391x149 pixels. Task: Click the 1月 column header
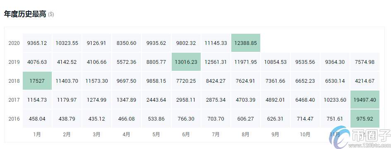(37, 134)
